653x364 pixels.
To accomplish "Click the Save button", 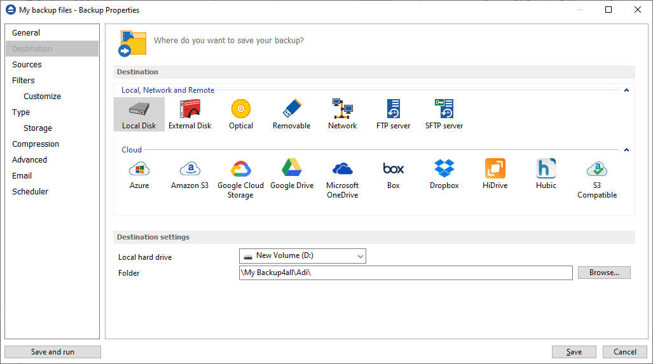I will (x=574, y=352).
